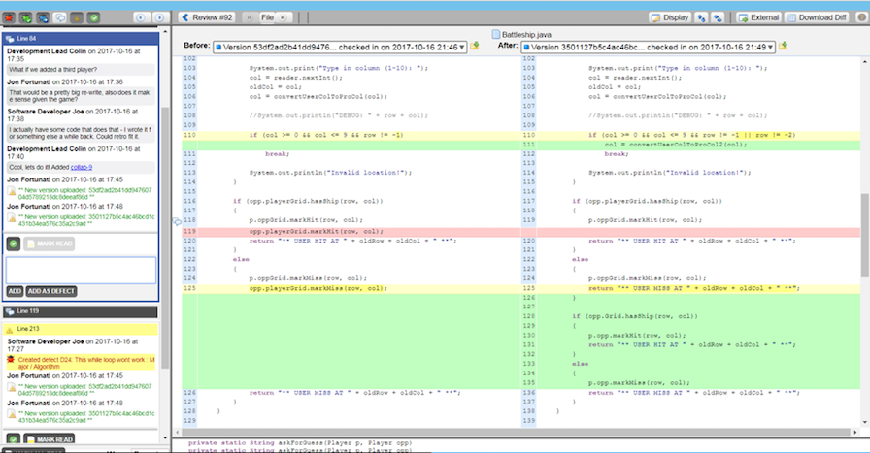Screen dimensions: 870x453
Task: Open the After version dropdown
Action: pos(648,46)
